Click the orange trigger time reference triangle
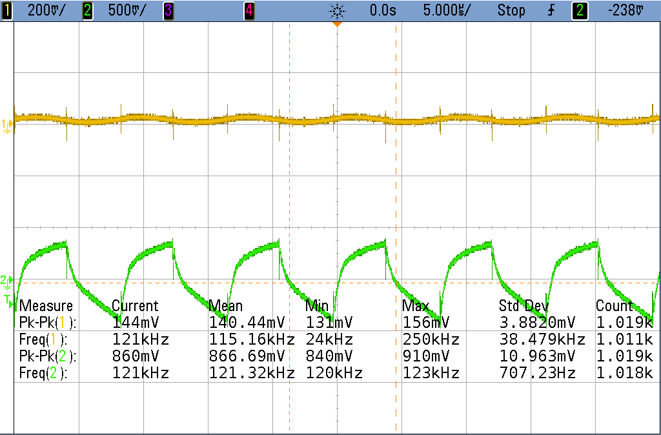 tap(337, 25)
